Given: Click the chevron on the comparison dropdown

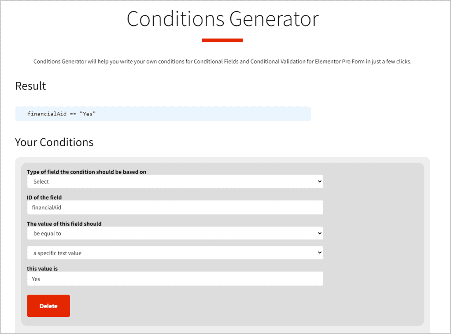Looking at the screenshot, I should (319, 233).
